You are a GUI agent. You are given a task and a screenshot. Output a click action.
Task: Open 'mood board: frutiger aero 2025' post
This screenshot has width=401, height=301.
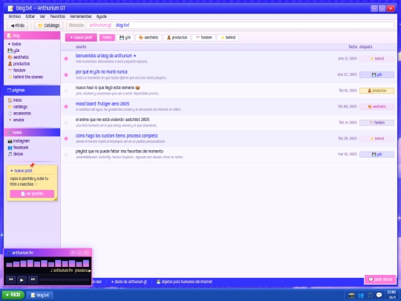tap(102, 103)
